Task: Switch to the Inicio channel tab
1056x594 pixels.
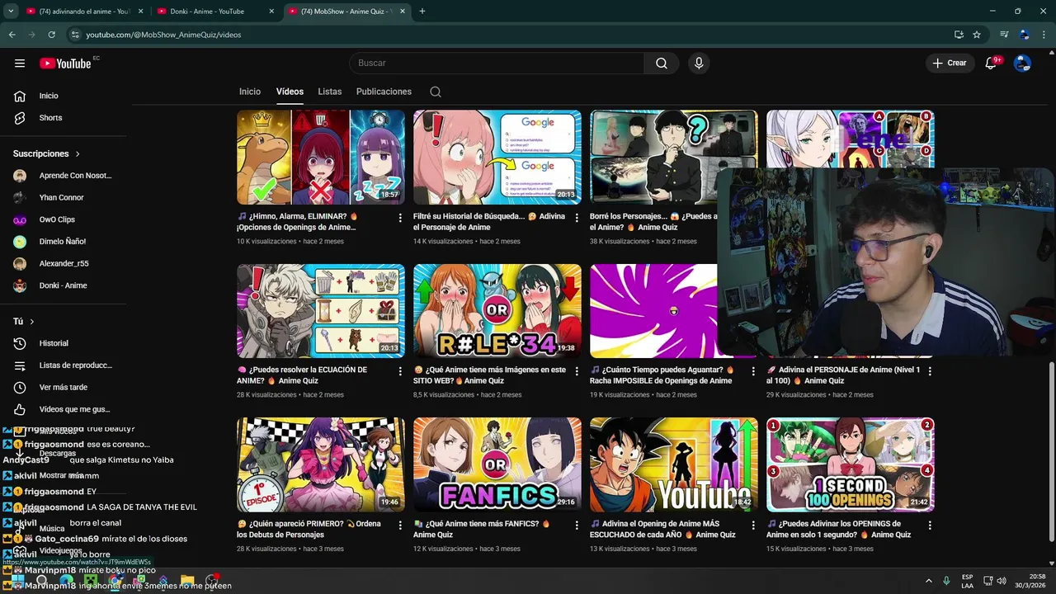Action: tap(250, 92)
